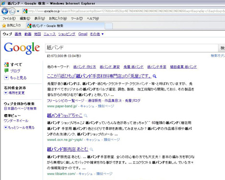Image resolution: width=225 pixels, height=180 pixels.
Task: Open 通信販売 sitelink
Action: 94,101
